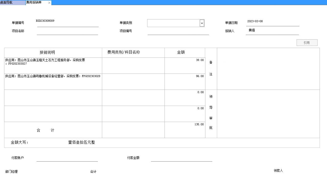Click the 引用 button
Viewport: 327px width, 183px height.
tap(307, 43)
